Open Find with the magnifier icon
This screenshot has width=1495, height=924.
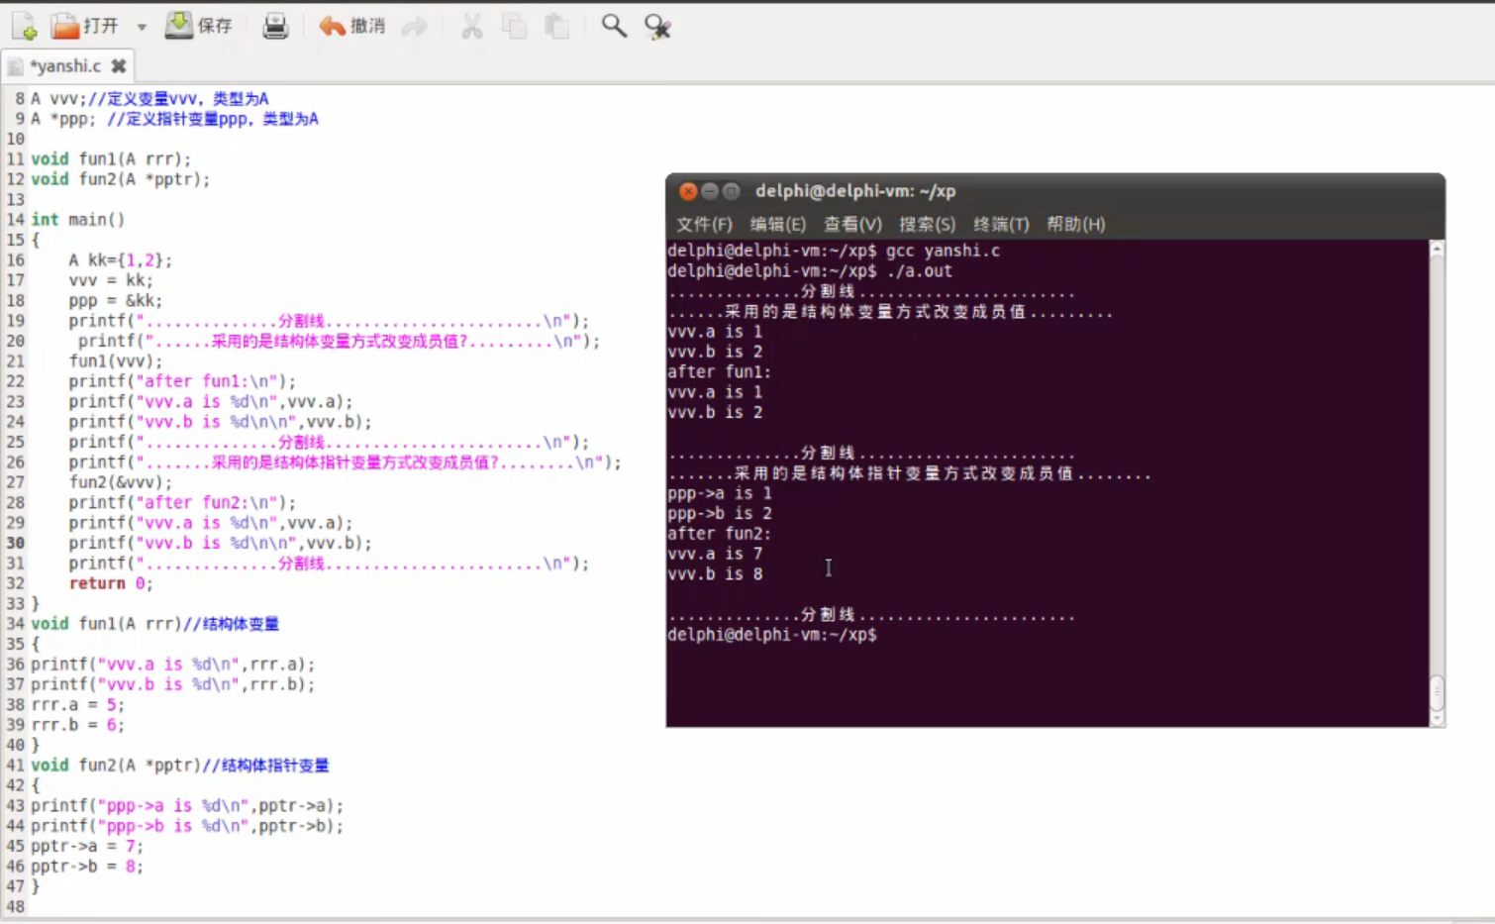(x=614, y=26)
